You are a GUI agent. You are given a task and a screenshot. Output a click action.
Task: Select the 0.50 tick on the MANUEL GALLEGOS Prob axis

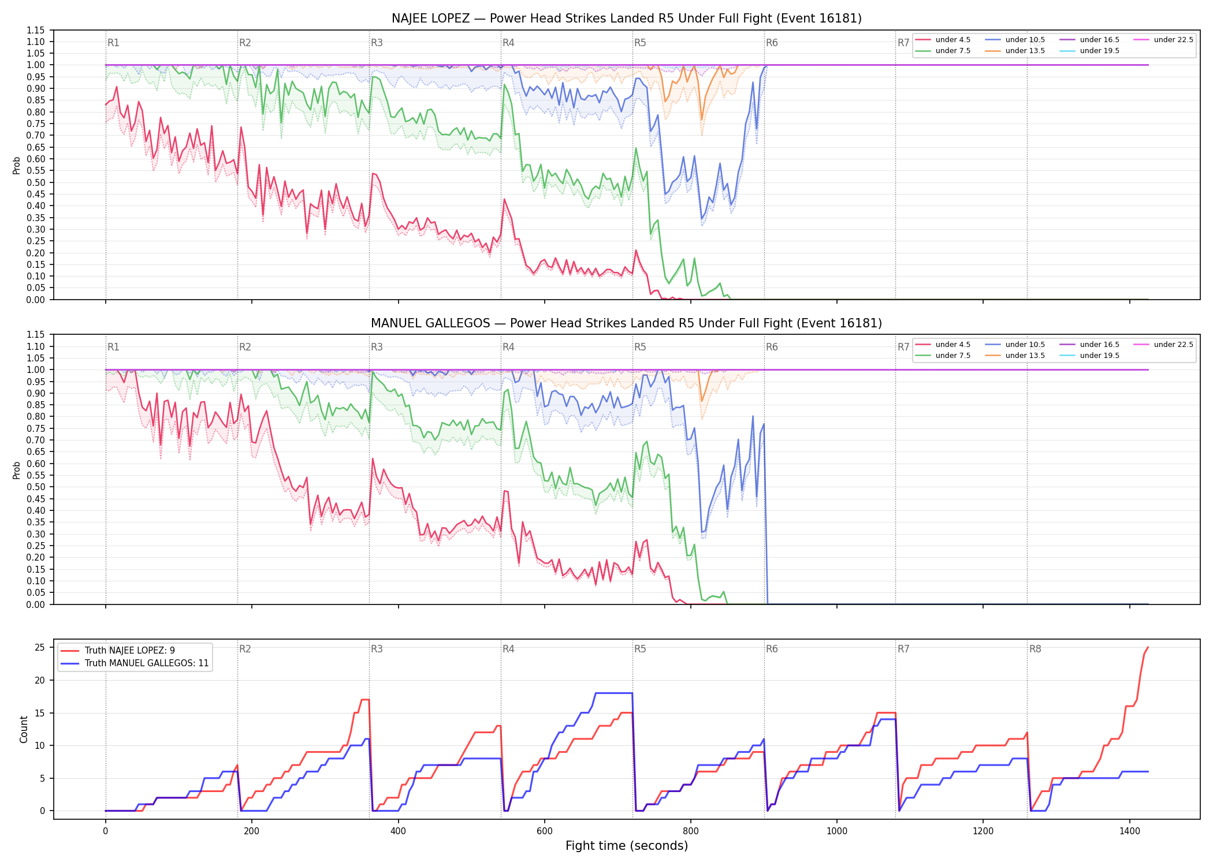pos(36,487)
